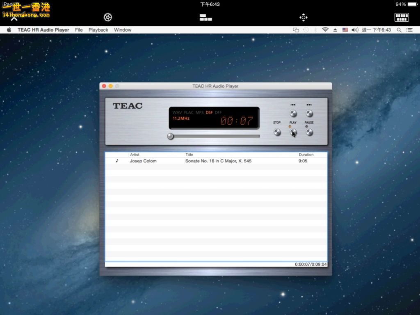
Task: Skip to the previous track
Action: [293, 114]
